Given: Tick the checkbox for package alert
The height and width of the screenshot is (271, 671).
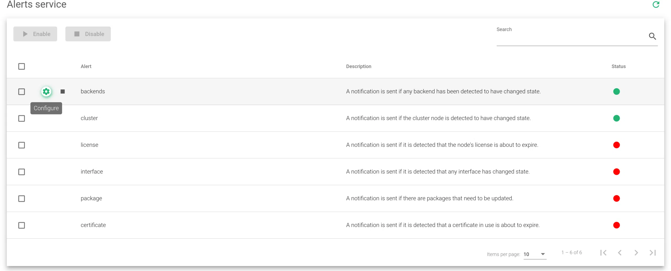Looking at the screenshot, I should pyautogui.click(x=21, y=198).
